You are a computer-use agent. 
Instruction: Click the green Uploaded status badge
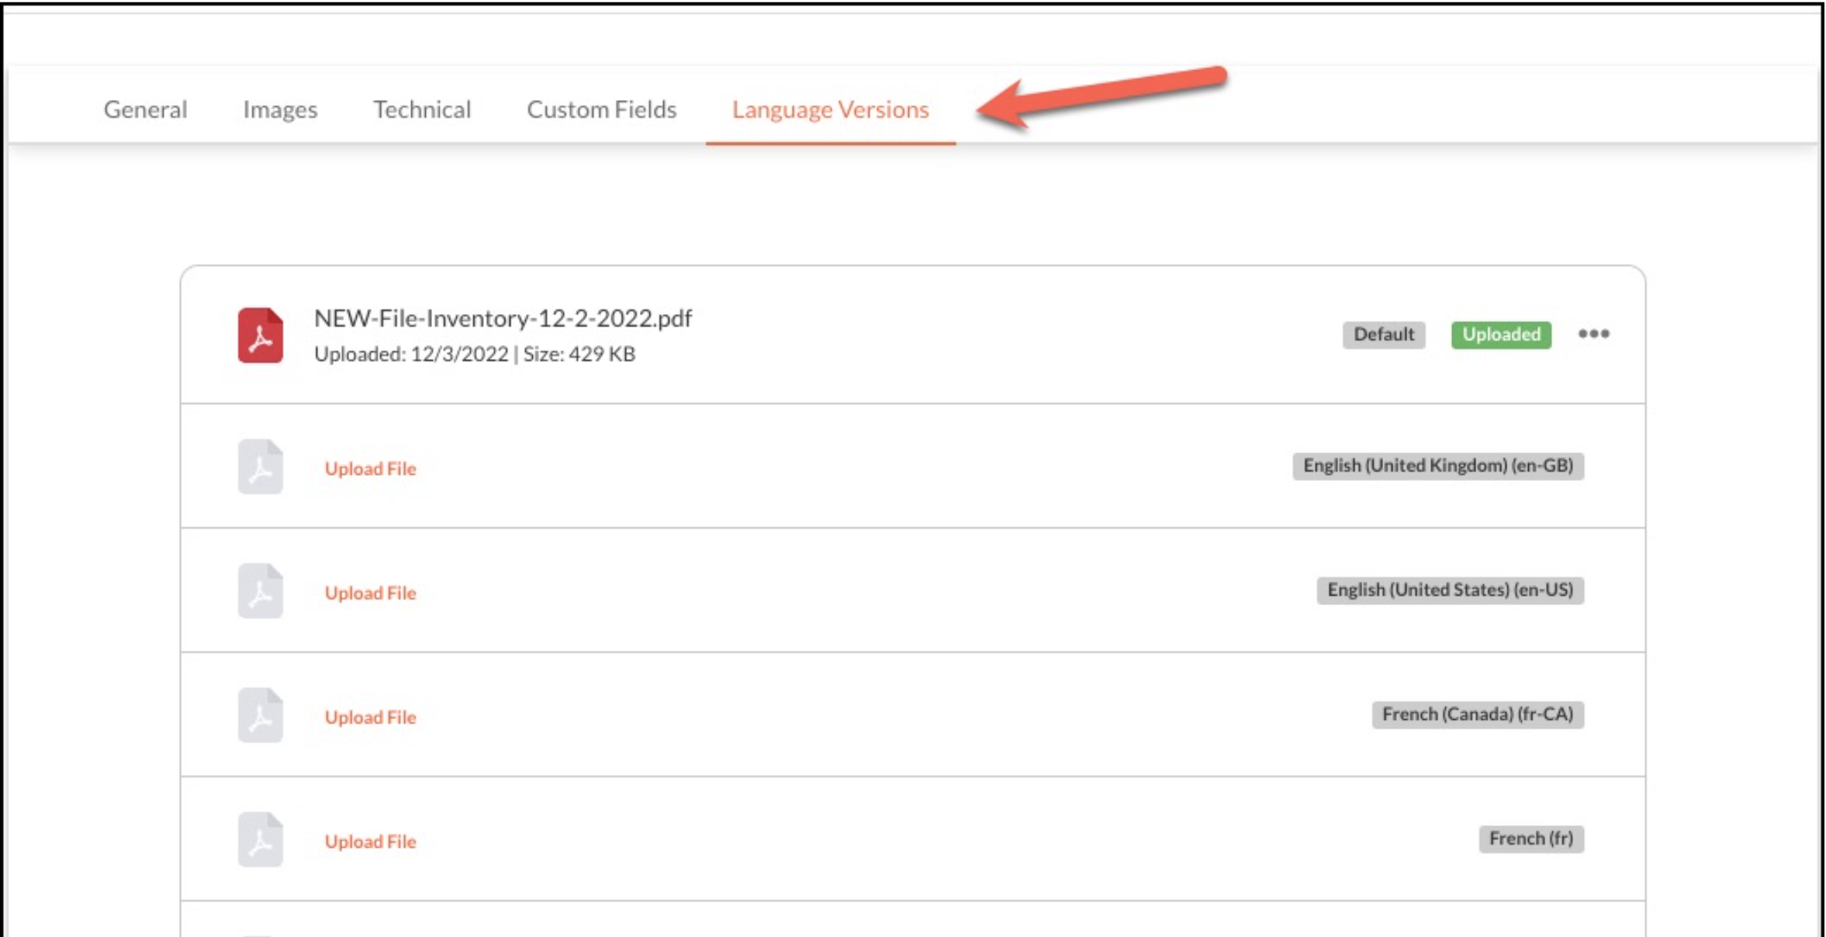[x=1501, y=334]
